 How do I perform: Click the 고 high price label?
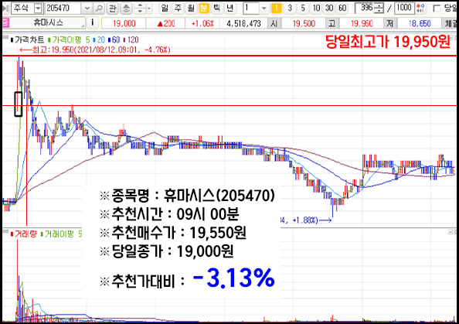(x=332, y=23)
